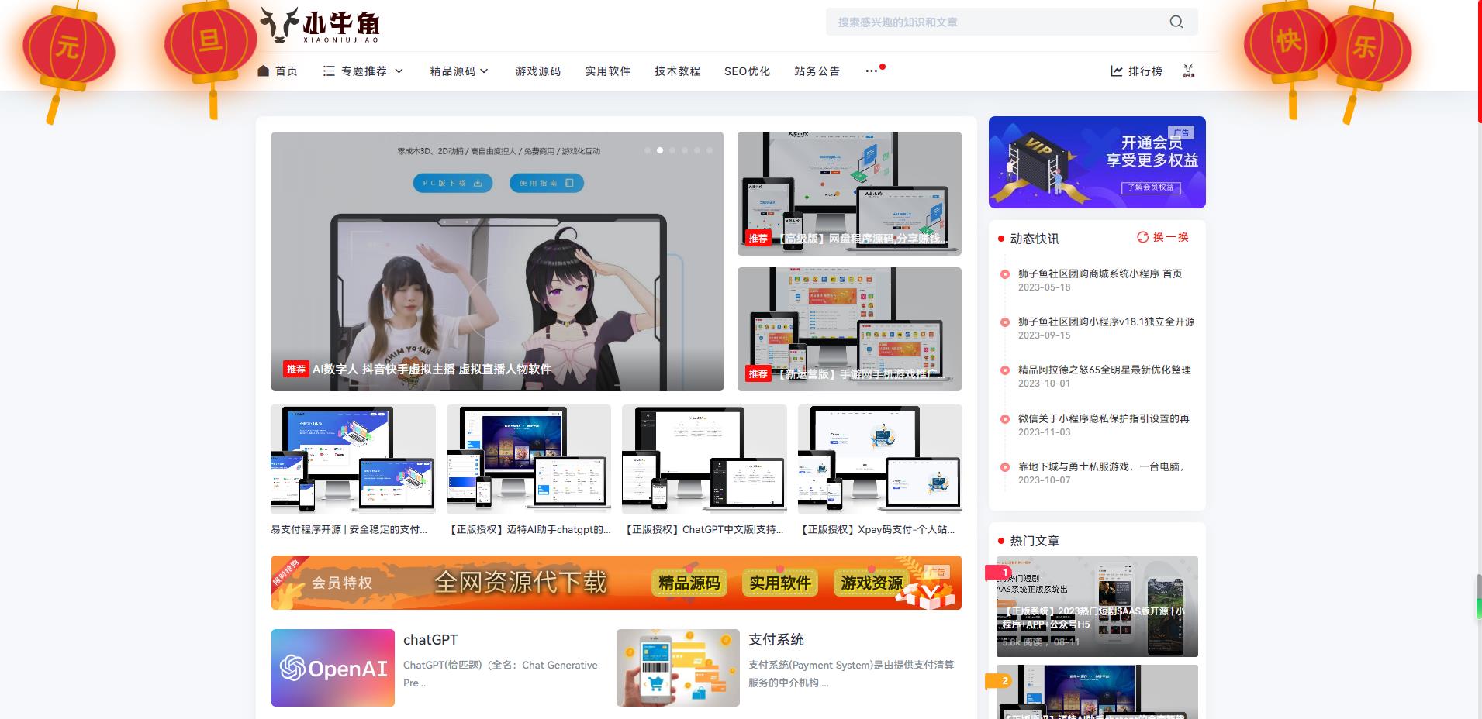Open the 站务公告 menu item

(x=817, y=71)
